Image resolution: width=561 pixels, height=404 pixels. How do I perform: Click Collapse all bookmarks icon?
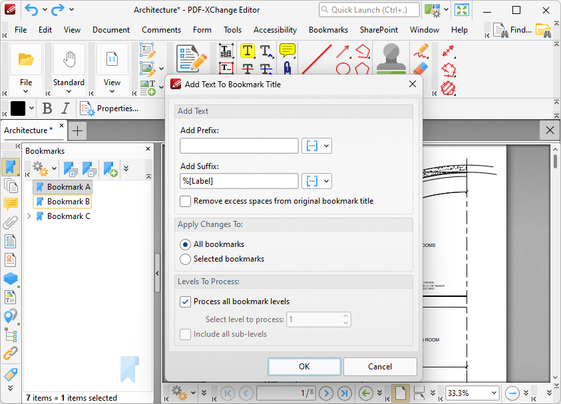(89, 168)
